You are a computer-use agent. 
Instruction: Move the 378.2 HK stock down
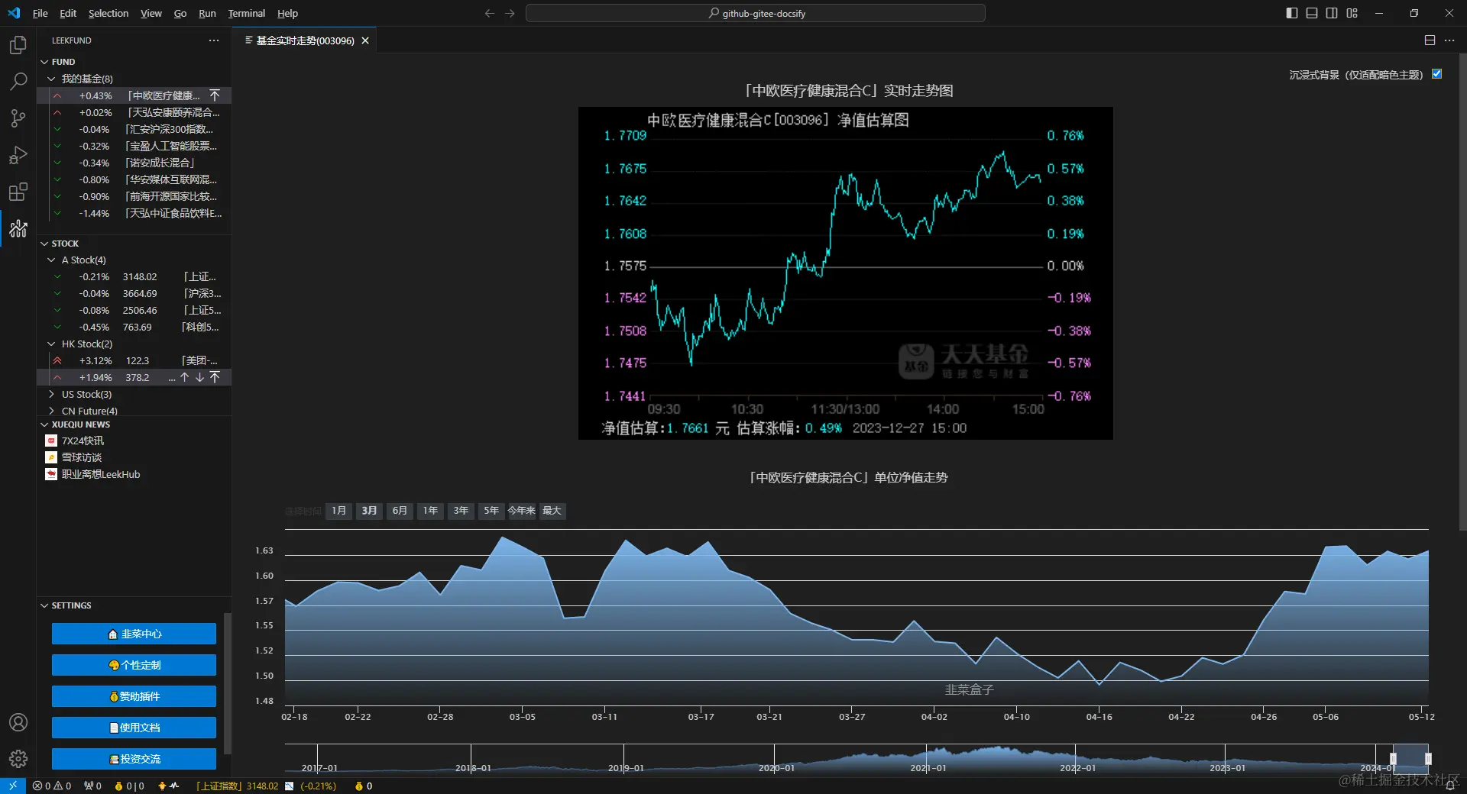[x=199, y=377]
